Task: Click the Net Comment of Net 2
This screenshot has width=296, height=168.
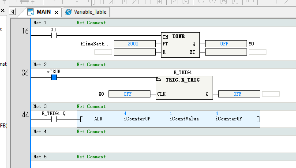Action: [91, 64]
